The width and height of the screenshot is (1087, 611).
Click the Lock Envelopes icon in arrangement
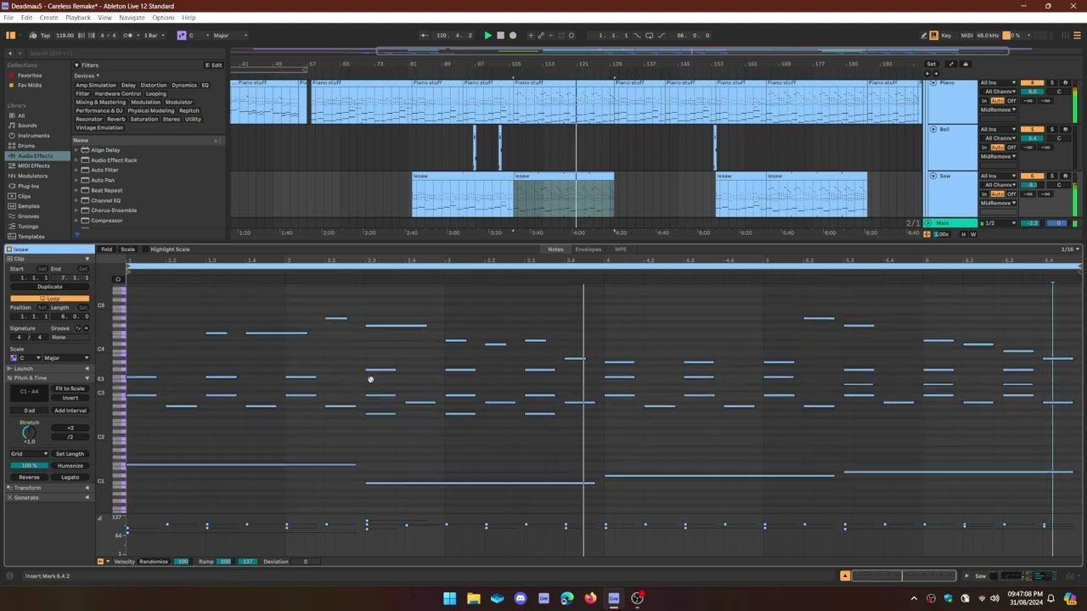click(966, 64)
